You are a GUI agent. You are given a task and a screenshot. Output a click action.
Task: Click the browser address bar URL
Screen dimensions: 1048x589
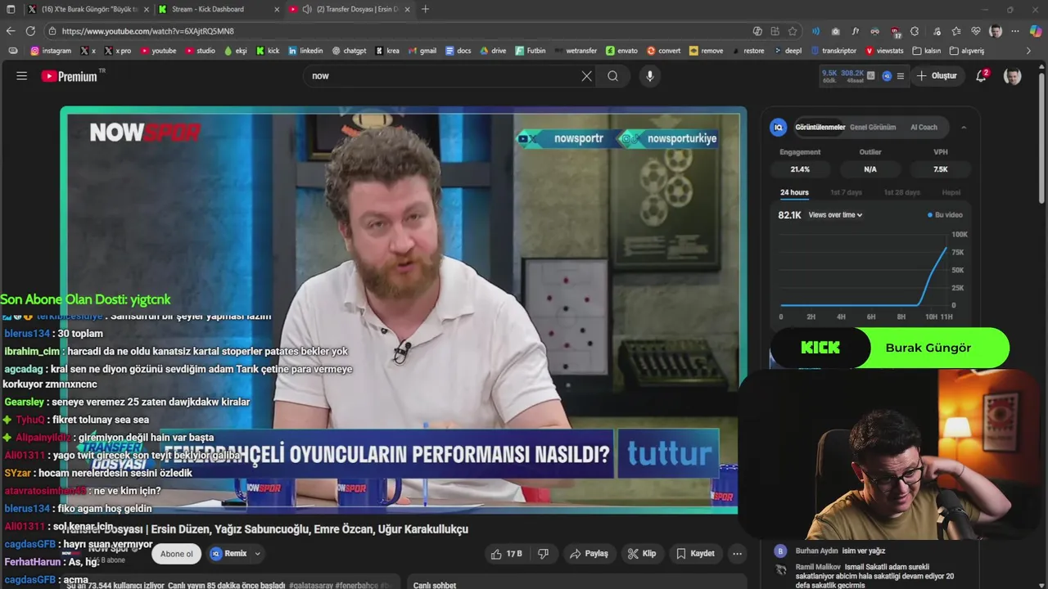[148, 31]
